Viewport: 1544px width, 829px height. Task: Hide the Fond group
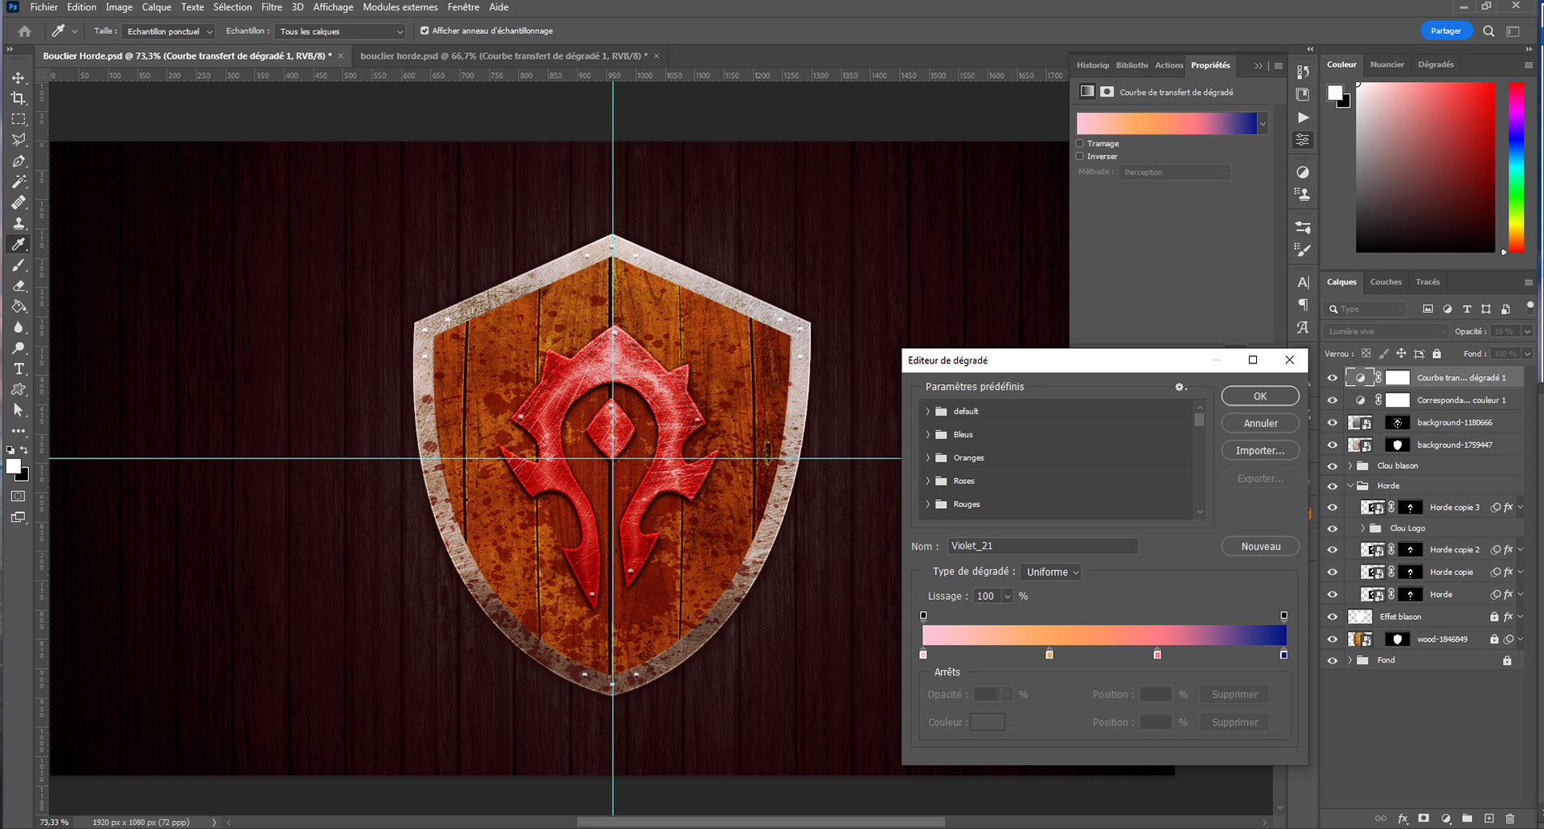pos(1333,661)
